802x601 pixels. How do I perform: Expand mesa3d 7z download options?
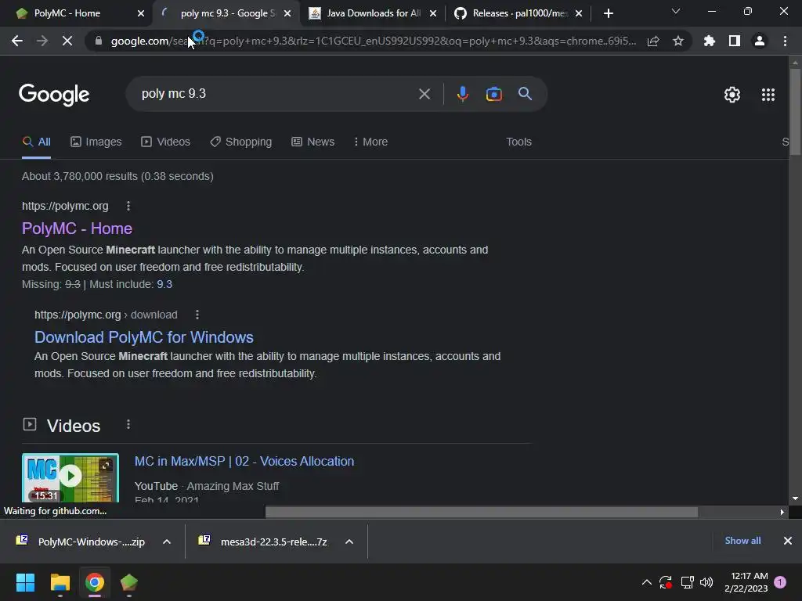[x=349, y=542]
